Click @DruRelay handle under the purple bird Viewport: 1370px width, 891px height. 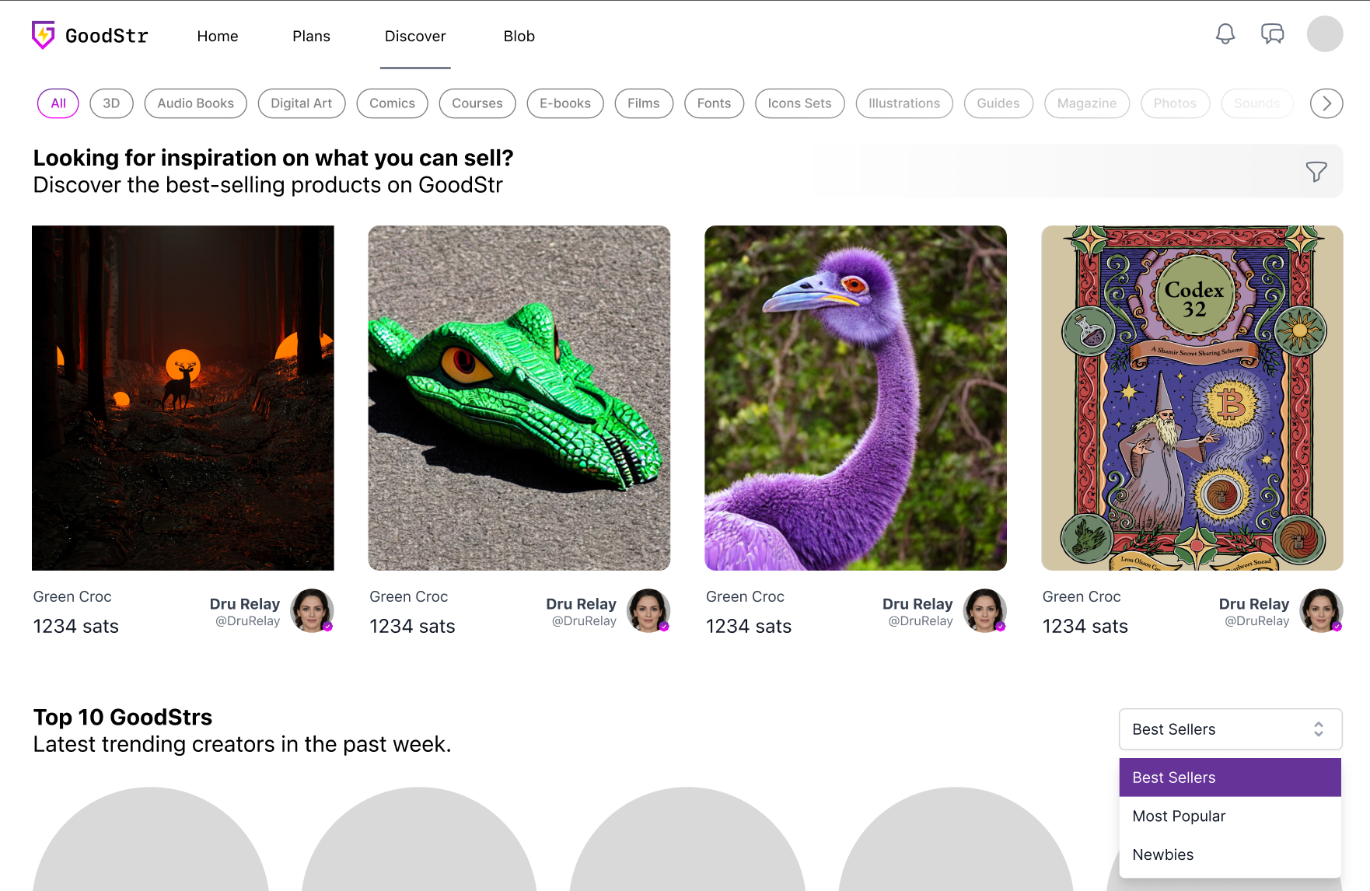pos(921,621)
